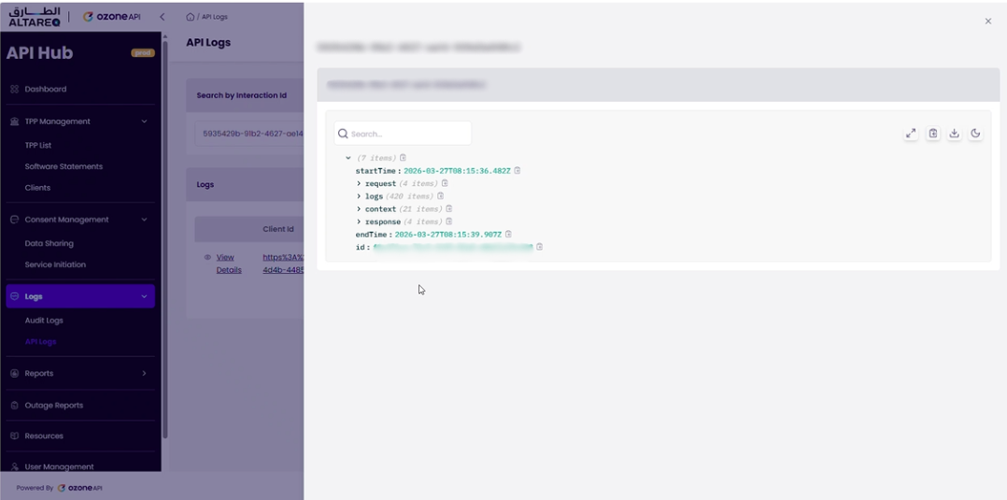Image resolution: width=1007 pixels, height=500 pixels.
Task: Go to home via breadcrumb icon
Action: click(191, 17)
